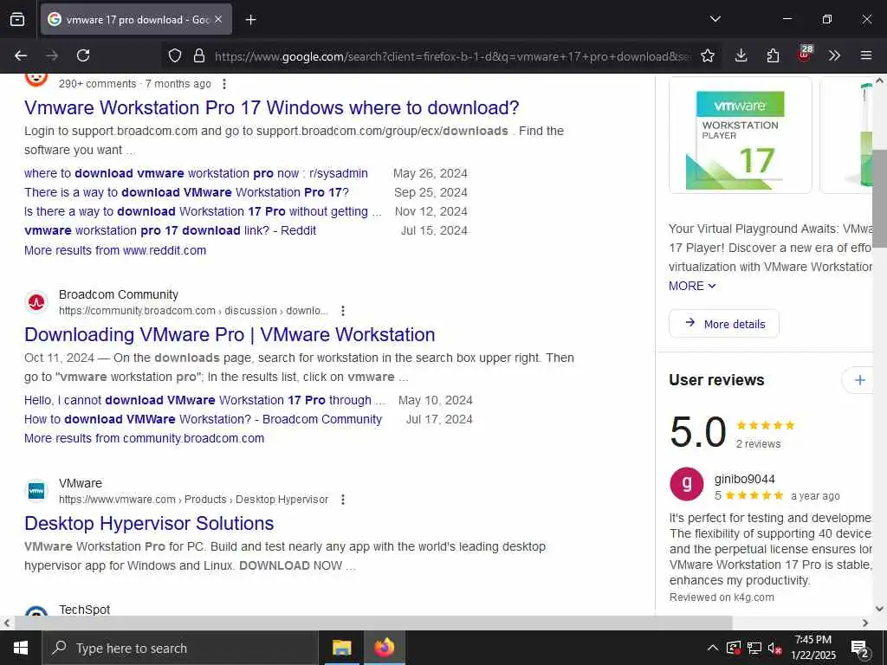
Task: Open Desktop Hypervisor Solutions result
Action: (149, 523)
